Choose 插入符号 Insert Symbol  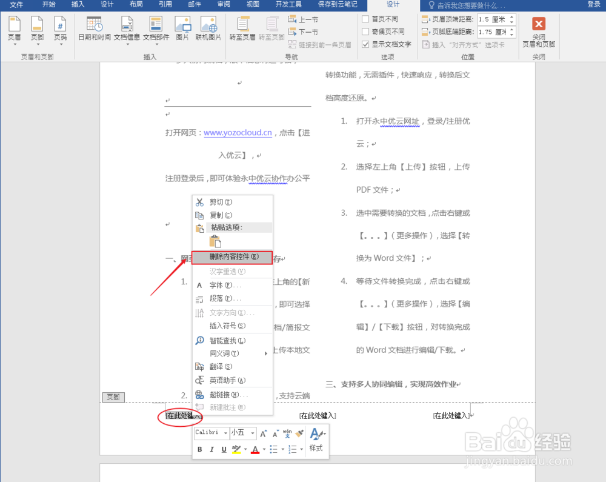click(232, 326)
